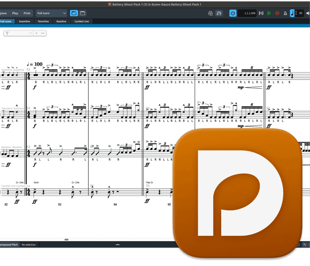Image resolution: width=310 pixels, height=266 pixels.
Task: Click the bar number 94 beneath the score
Action: point(115,205)
